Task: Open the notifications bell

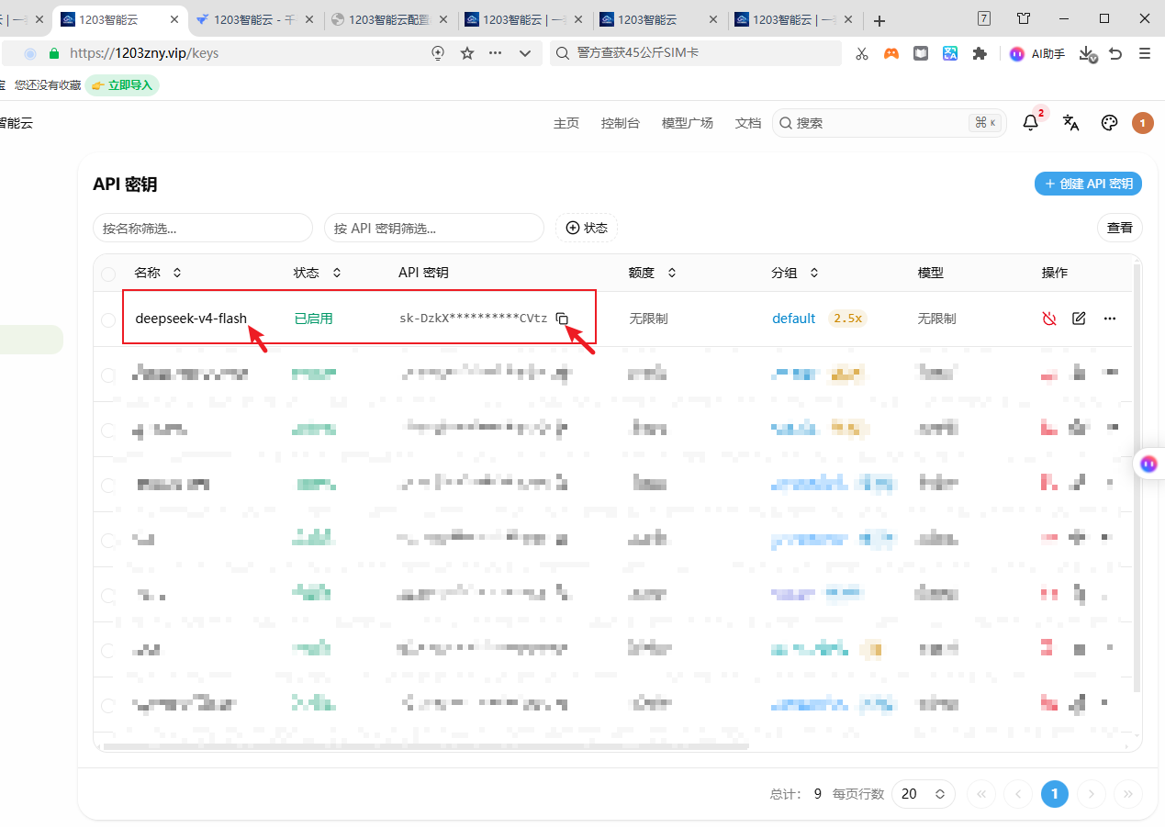Action: pyautogui.click(x=1031, y=123)
